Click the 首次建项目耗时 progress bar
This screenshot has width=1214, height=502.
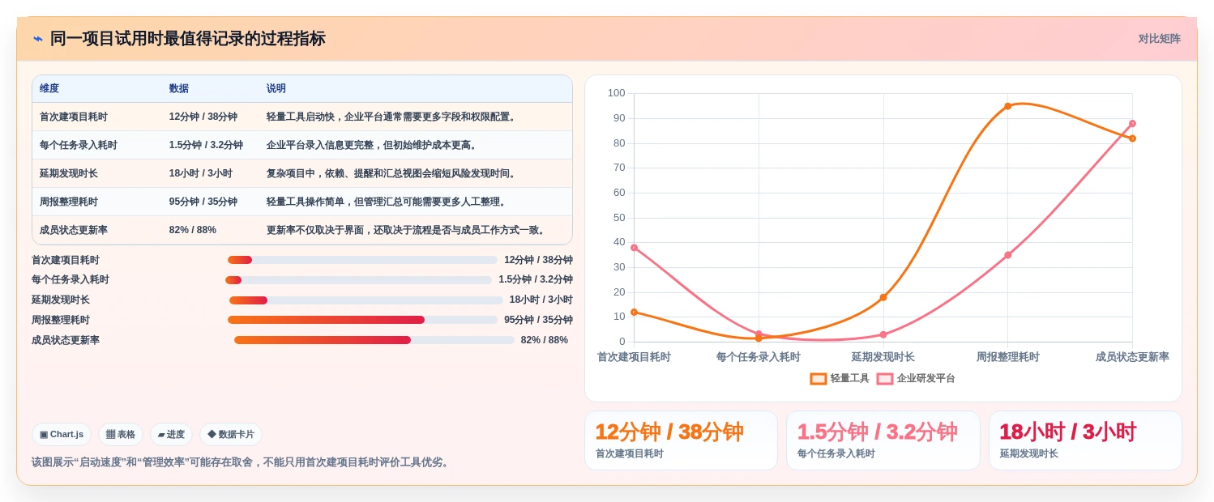tap(362, 260)
